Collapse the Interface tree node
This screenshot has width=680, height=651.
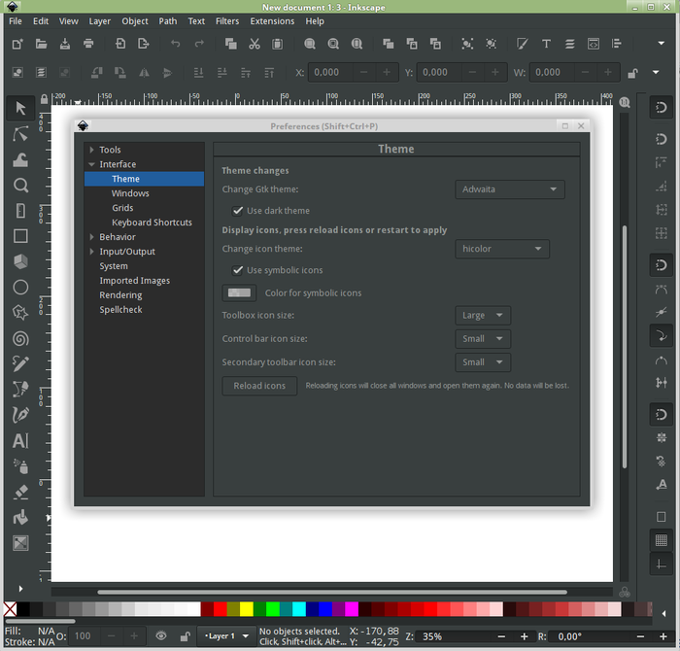[x=91, y=164]
